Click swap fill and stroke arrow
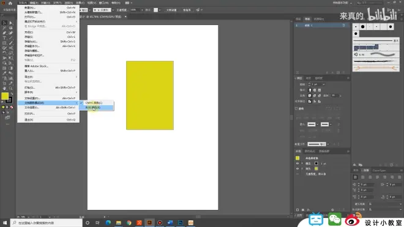This screenshot has height=227, width=404. click(x=12, y=94)
